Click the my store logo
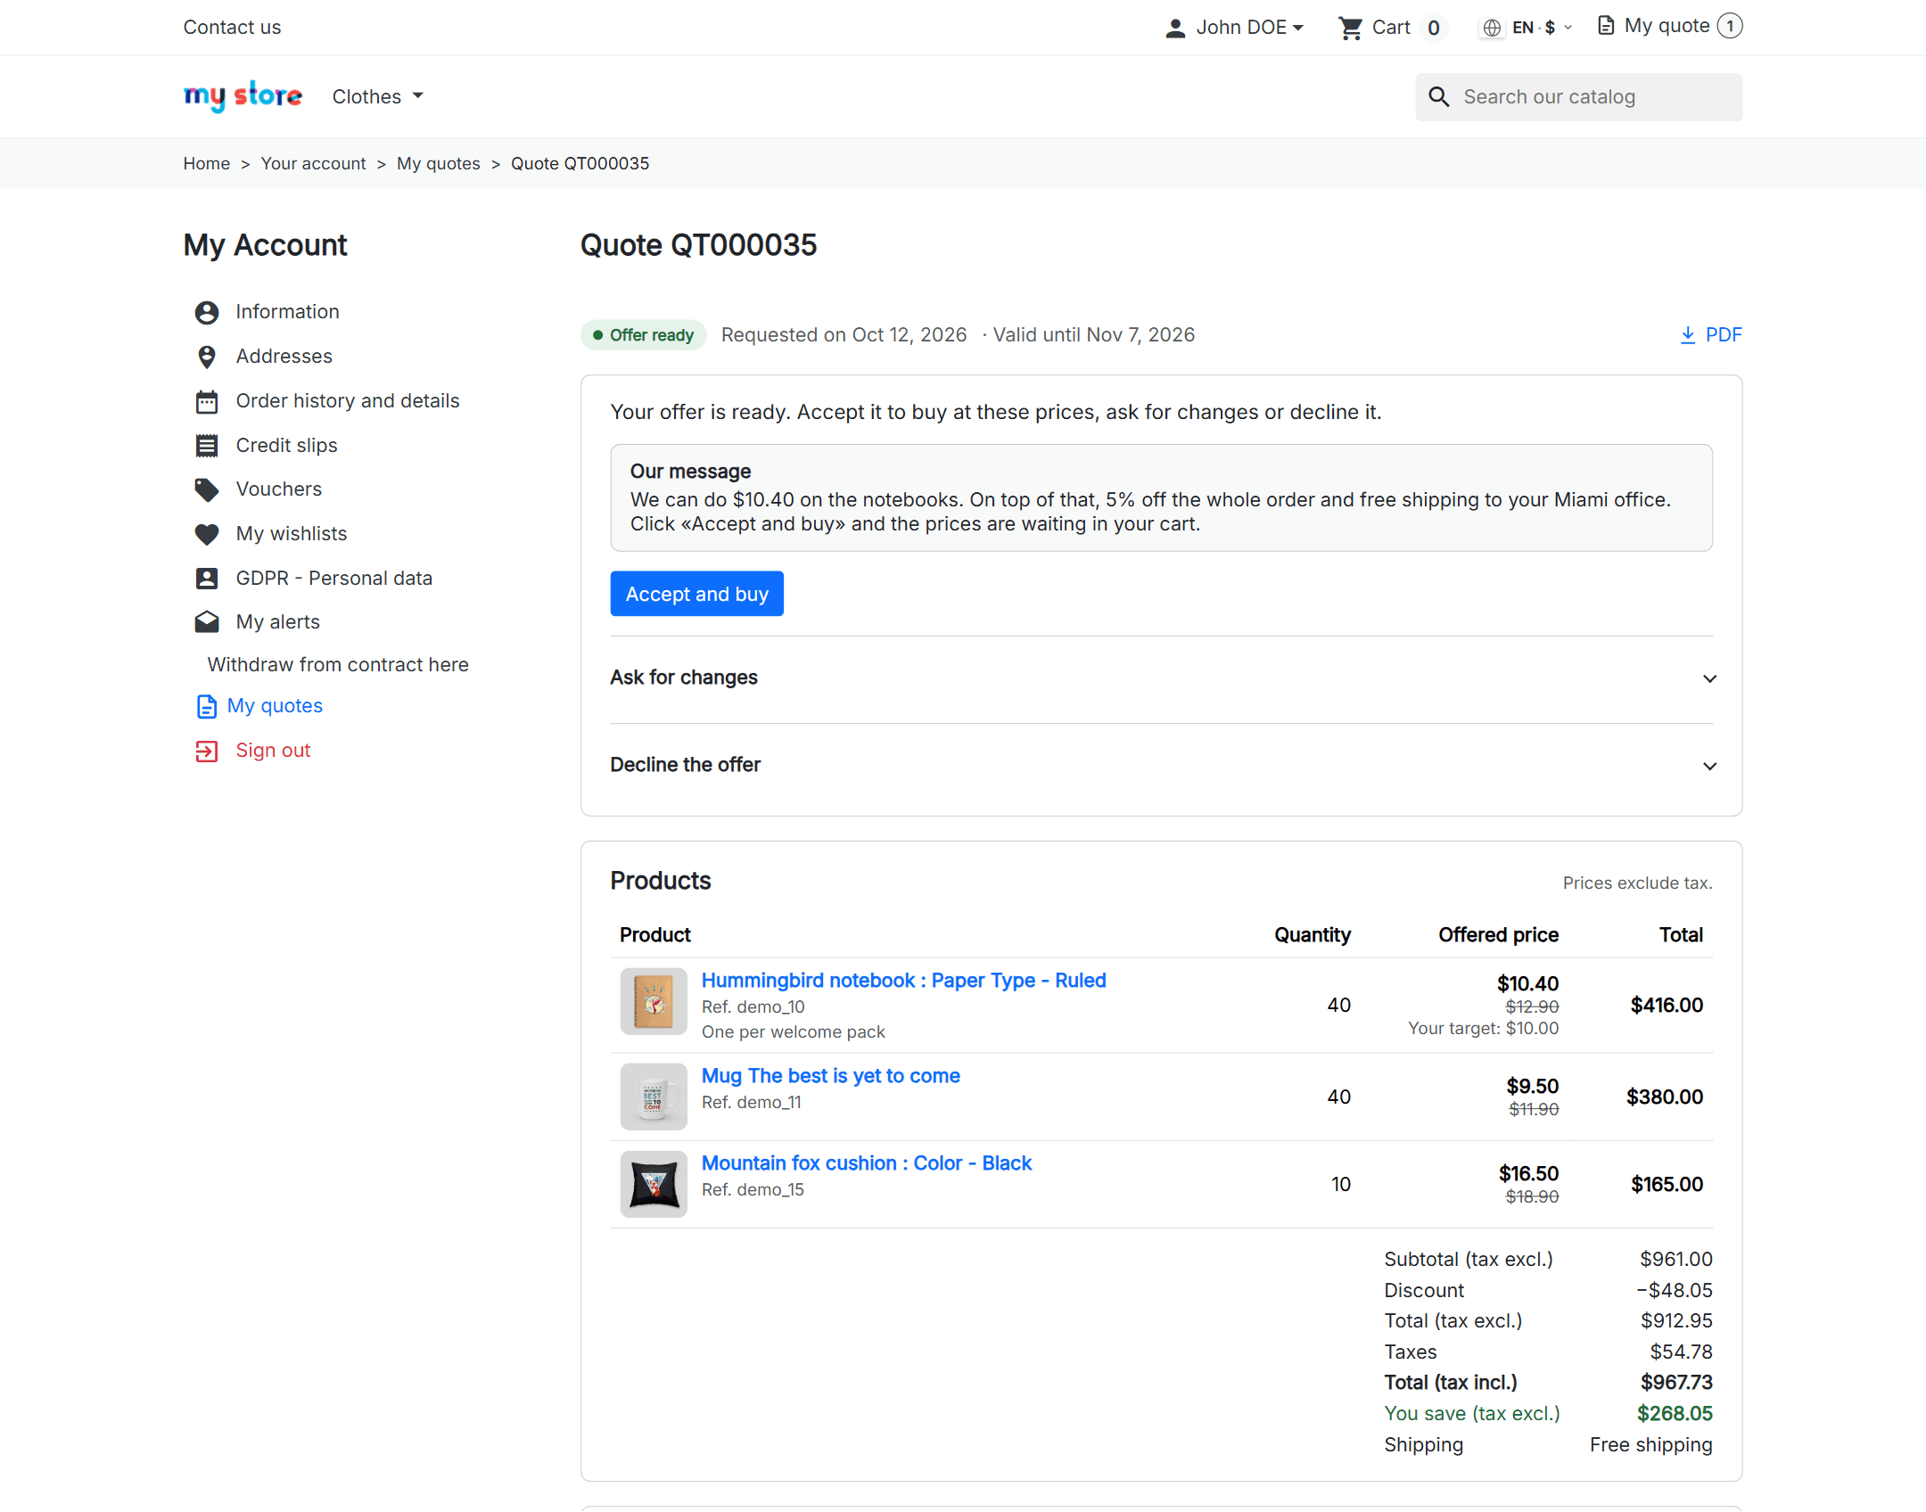Image resolution: width=1926 pixels, height=1512 pixels. (243, 95)
